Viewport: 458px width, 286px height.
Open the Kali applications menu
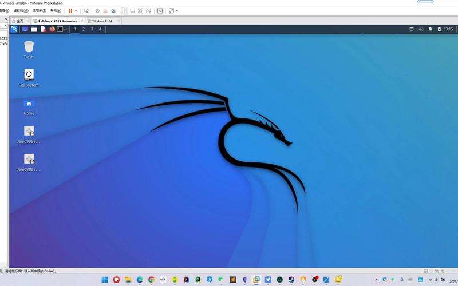point(14,29)
